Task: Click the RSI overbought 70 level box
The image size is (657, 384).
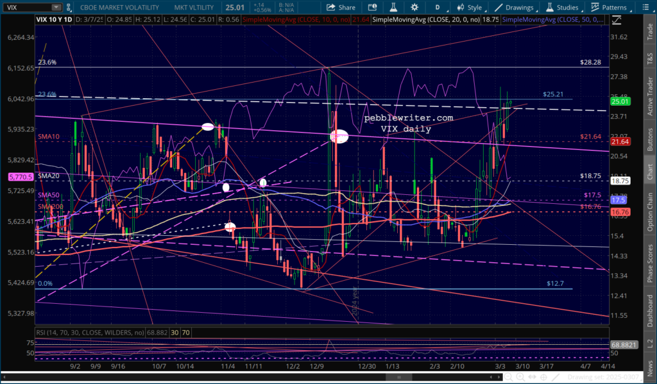Action: 185,333
